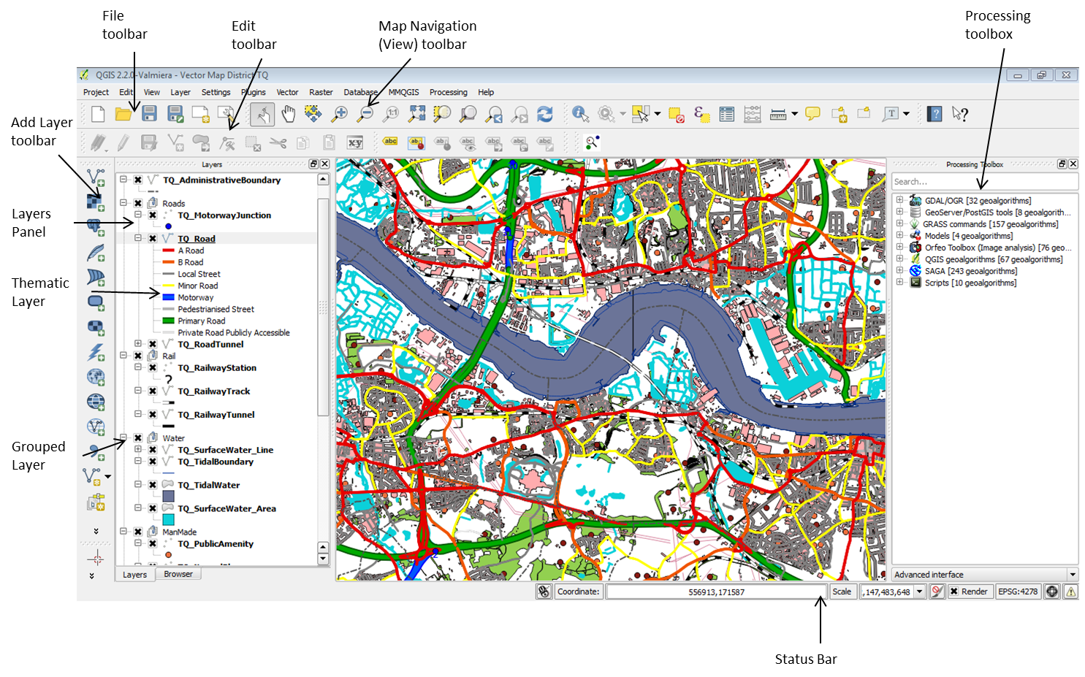Click the New Bookmark icon
1085x677 pixels.
pyautogui.click(x=839, y=114)
